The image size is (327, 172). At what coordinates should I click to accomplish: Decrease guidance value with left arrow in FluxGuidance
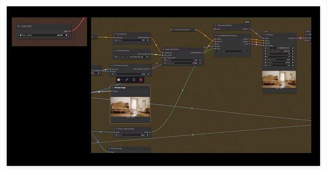[x=116, y=40]
